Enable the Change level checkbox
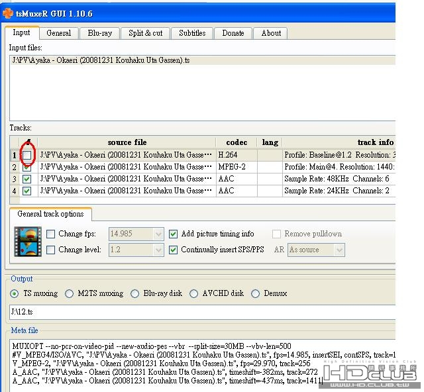The image size is (424, 392). click(50, 250)
